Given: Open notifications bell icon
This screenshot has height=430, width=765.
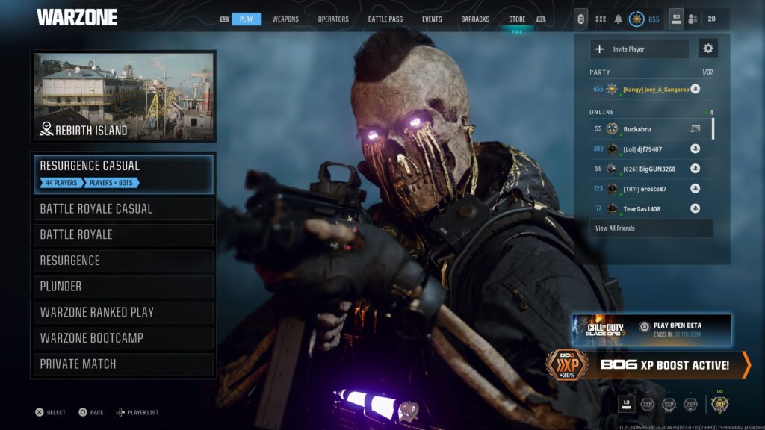Looking at the screenshot, I should tap(618, 19).
